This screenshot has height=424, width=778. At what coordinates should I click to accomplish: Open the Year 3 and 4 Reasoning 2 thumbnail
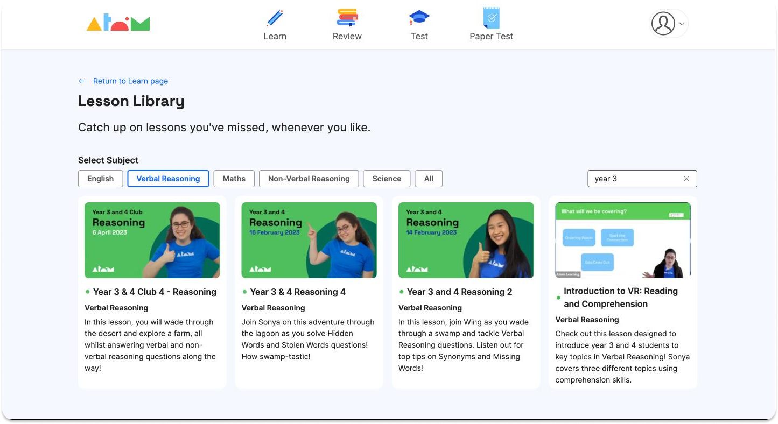(465, 239)
